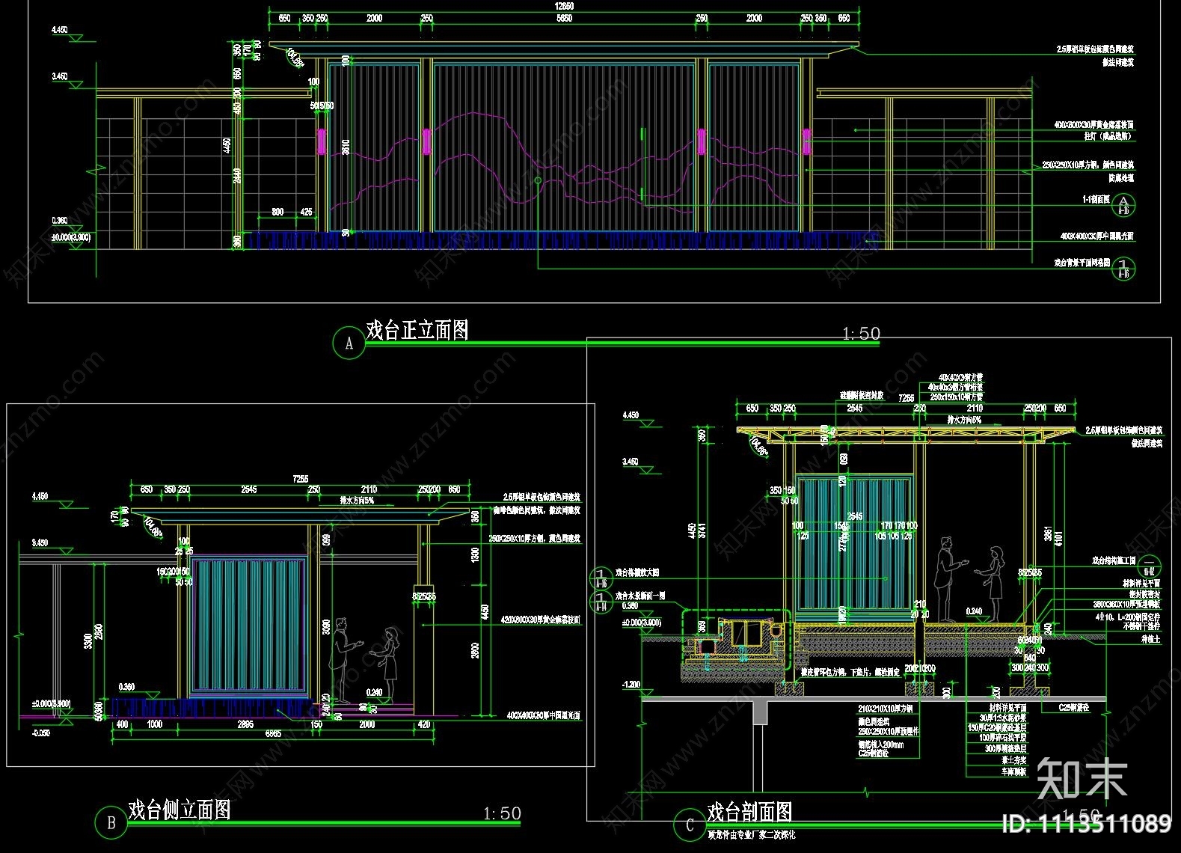Click the 1:50 scale of front elevation

coord(861,334)
